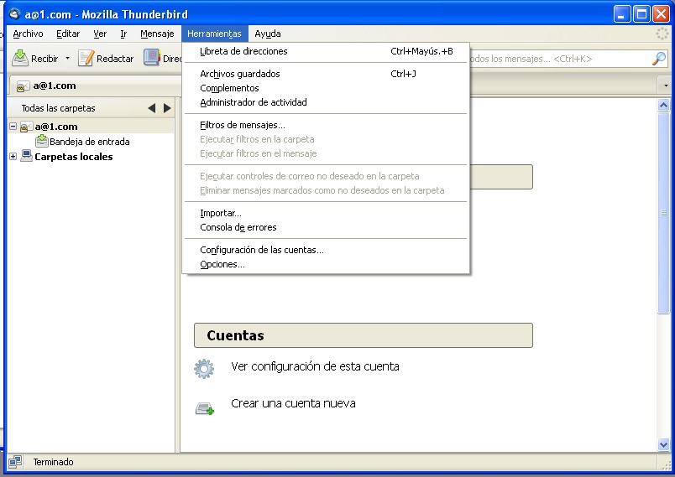This screenshot has width=675, height=477.
Task: Choose Opciones in Herramientas menu
Action: click(x=222, y=264)
